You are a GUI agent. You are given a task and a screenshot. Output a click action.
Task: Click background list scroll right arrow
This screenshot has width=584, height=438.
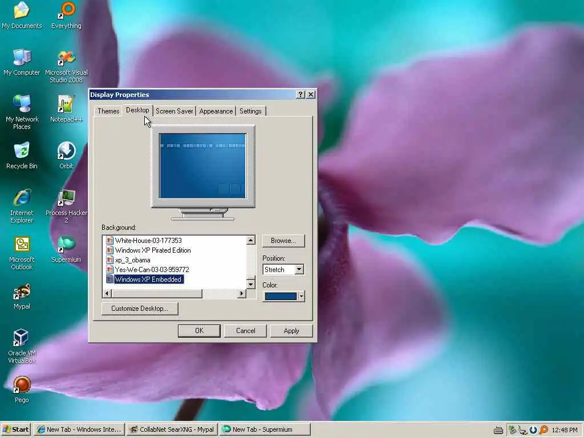pos(242,294)
